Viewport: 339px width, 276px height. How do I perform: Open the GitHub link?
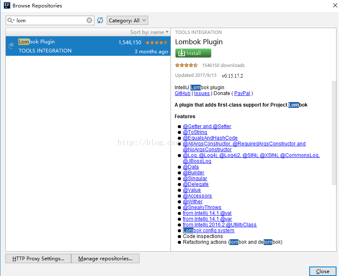[183, 93]
